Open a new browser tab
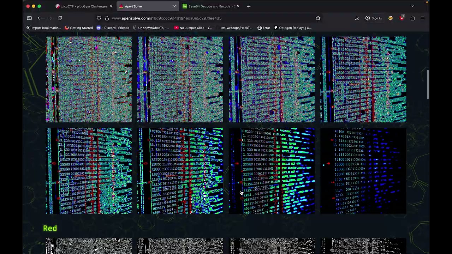Screen dimensions: 452x254 click(x=249, y=6)
